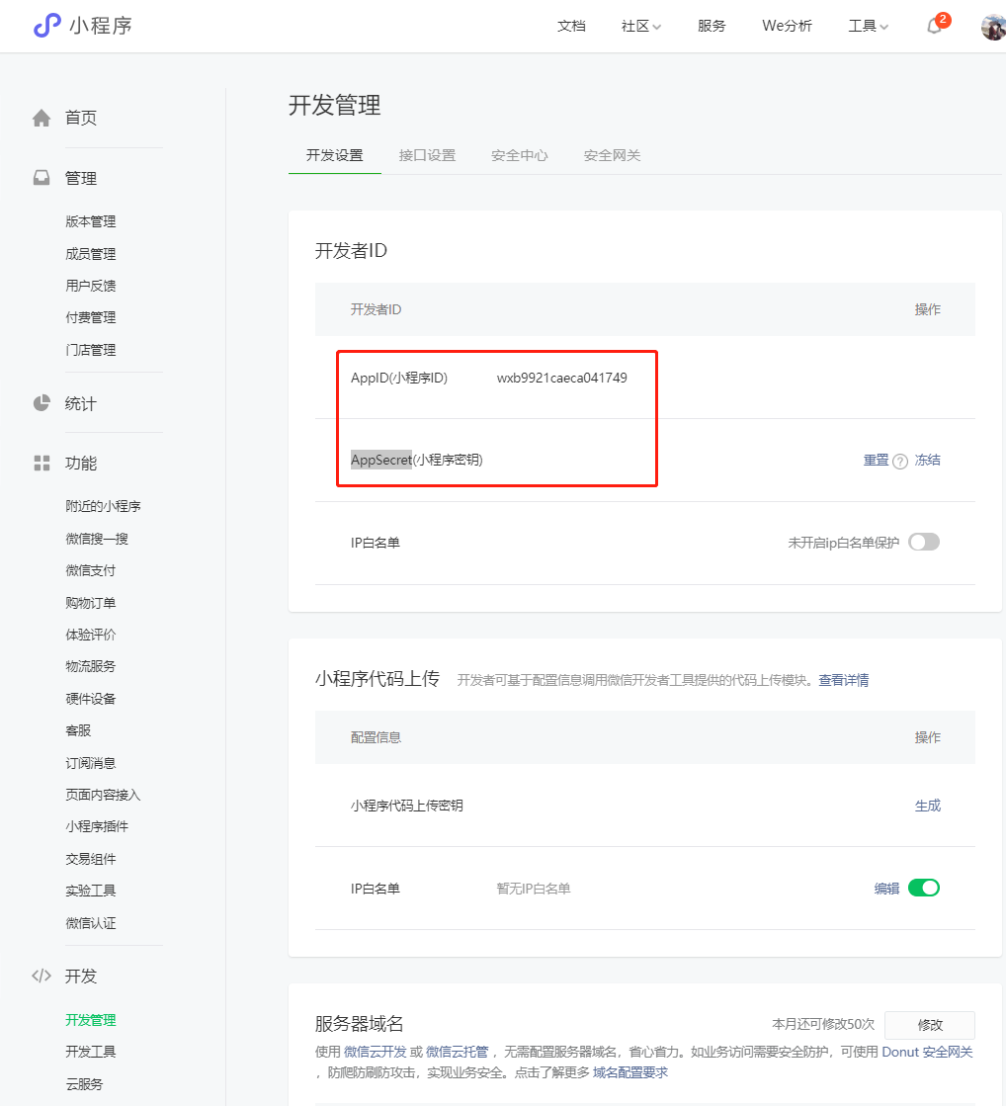This screenshot has width=1006, height=1106.
Task: Click 冻结 link for AppSecret
Action: [x=928, y=460]
